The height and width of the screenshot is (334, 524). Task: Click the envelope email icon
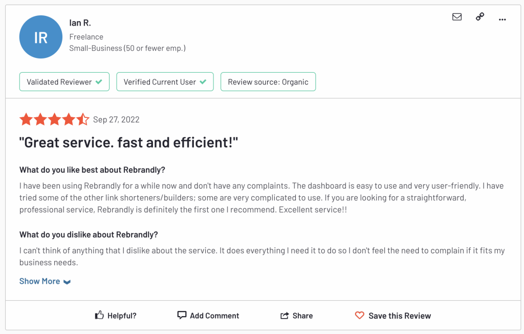click(457, 17)
